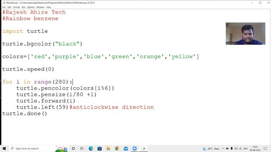Show hidden system tray icons

pos(223,149)
